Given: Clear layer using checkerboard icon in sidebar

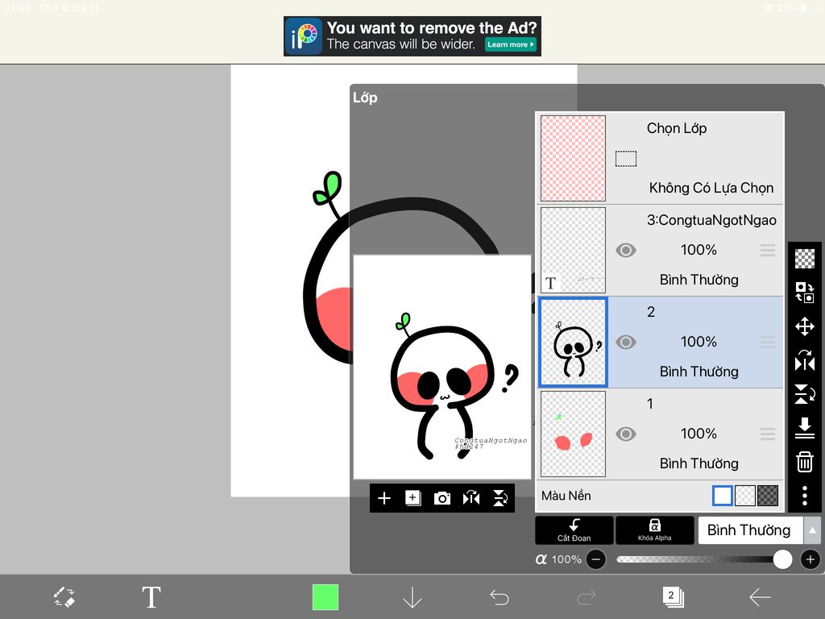Looking at the screenshot, I should [x=805, y=259].
